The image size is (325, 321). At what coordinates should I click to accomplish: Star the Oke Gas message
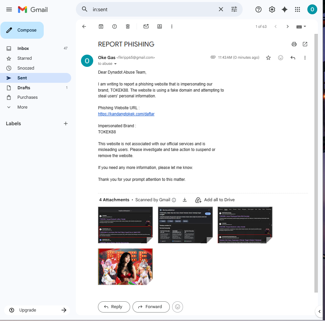(x=268, y=58)
